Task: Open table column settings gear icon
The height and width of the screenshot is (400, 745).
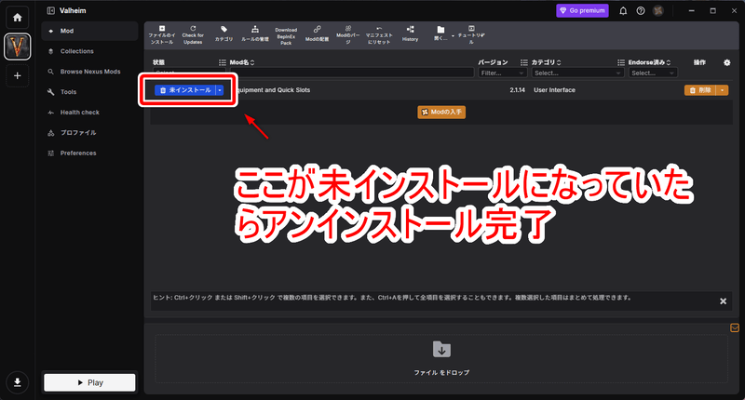Action: tap(726, 62)
